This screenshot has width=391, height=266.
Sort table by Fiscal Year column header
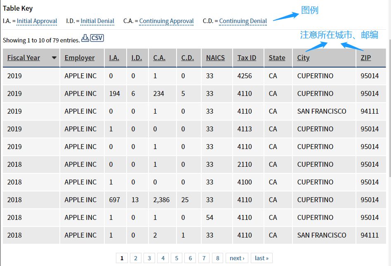(24, 58)
